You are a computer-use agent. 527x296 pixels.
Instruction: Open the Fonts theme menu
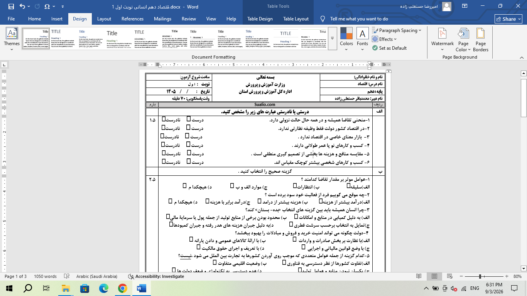click(362, 39)
